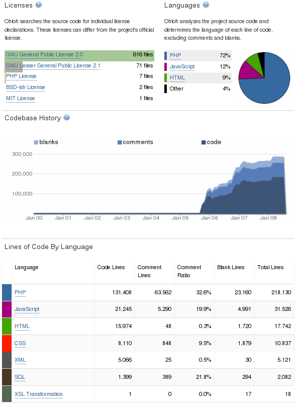
Task: Open JavaScript link in Languages summary
Action: point(182,66)
